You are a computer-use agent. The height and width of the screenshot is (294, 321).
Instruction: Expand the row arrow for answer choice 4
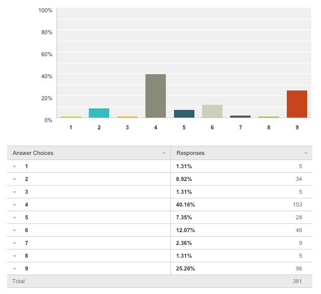(15, 205)
